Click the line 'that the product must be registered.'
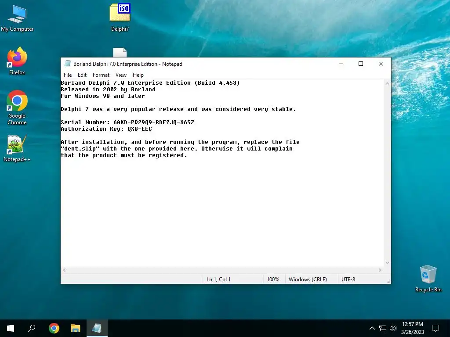Screen dimensions: 450x337 point(124,155)
